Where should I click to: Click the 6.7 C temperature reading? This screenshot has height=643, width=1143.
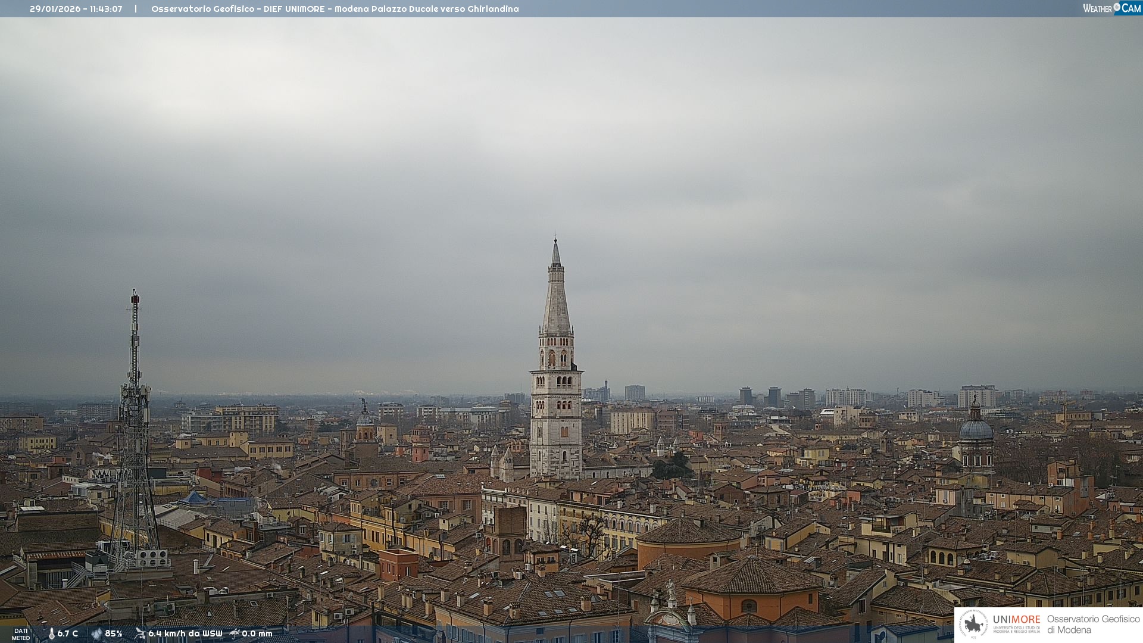click(x=68, y=633)
